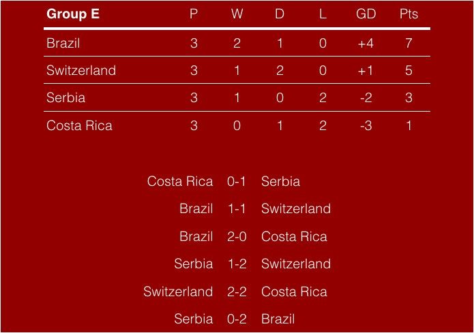Click the P column header

(194, 14)
